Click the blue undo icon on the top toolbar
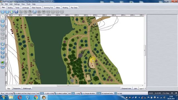 34,12
